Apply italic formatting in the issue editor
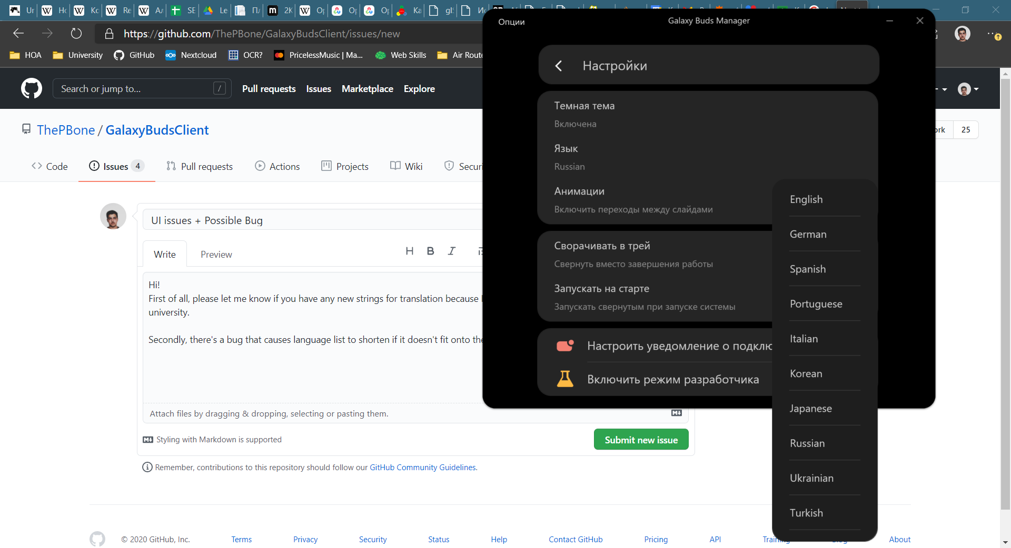Image resolution: width=1011 pixels, height=548 pixels. tap(451, 251)
